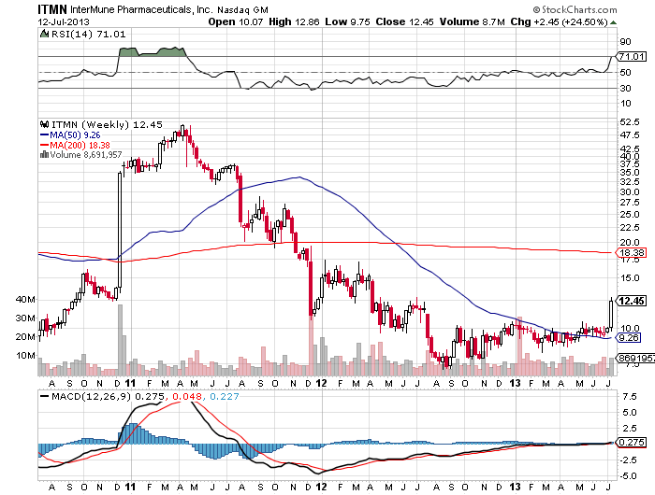Click the 52.5 price axis label
Image resolution: width=655 pixels, height=495 pixels.
[630, 121]
